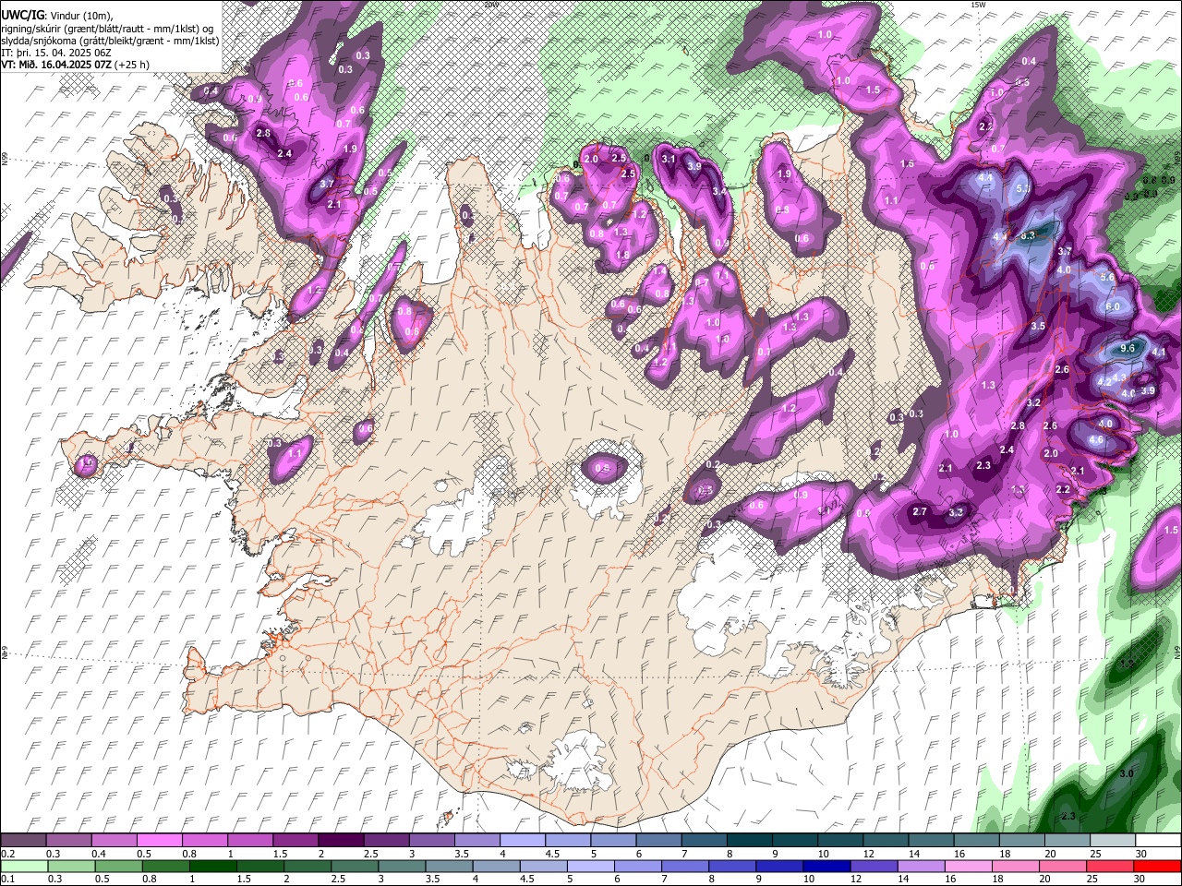The height and width of the screenshot is (886, 1182).
Task: Click the 'rigning/skúrir' legend description line
Action: point(107,28)
